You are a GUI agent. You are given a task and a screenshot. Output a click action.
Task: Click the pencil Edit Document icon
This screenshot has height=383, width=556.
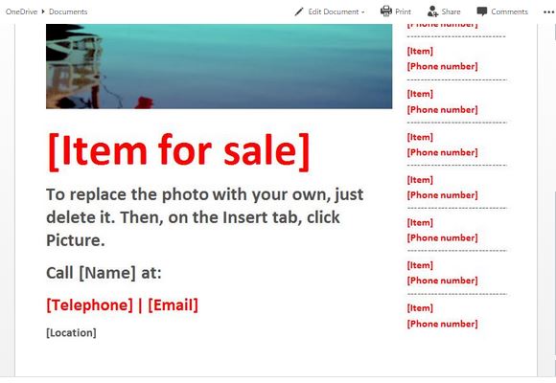pyautogui.click(x=299, y=11)
